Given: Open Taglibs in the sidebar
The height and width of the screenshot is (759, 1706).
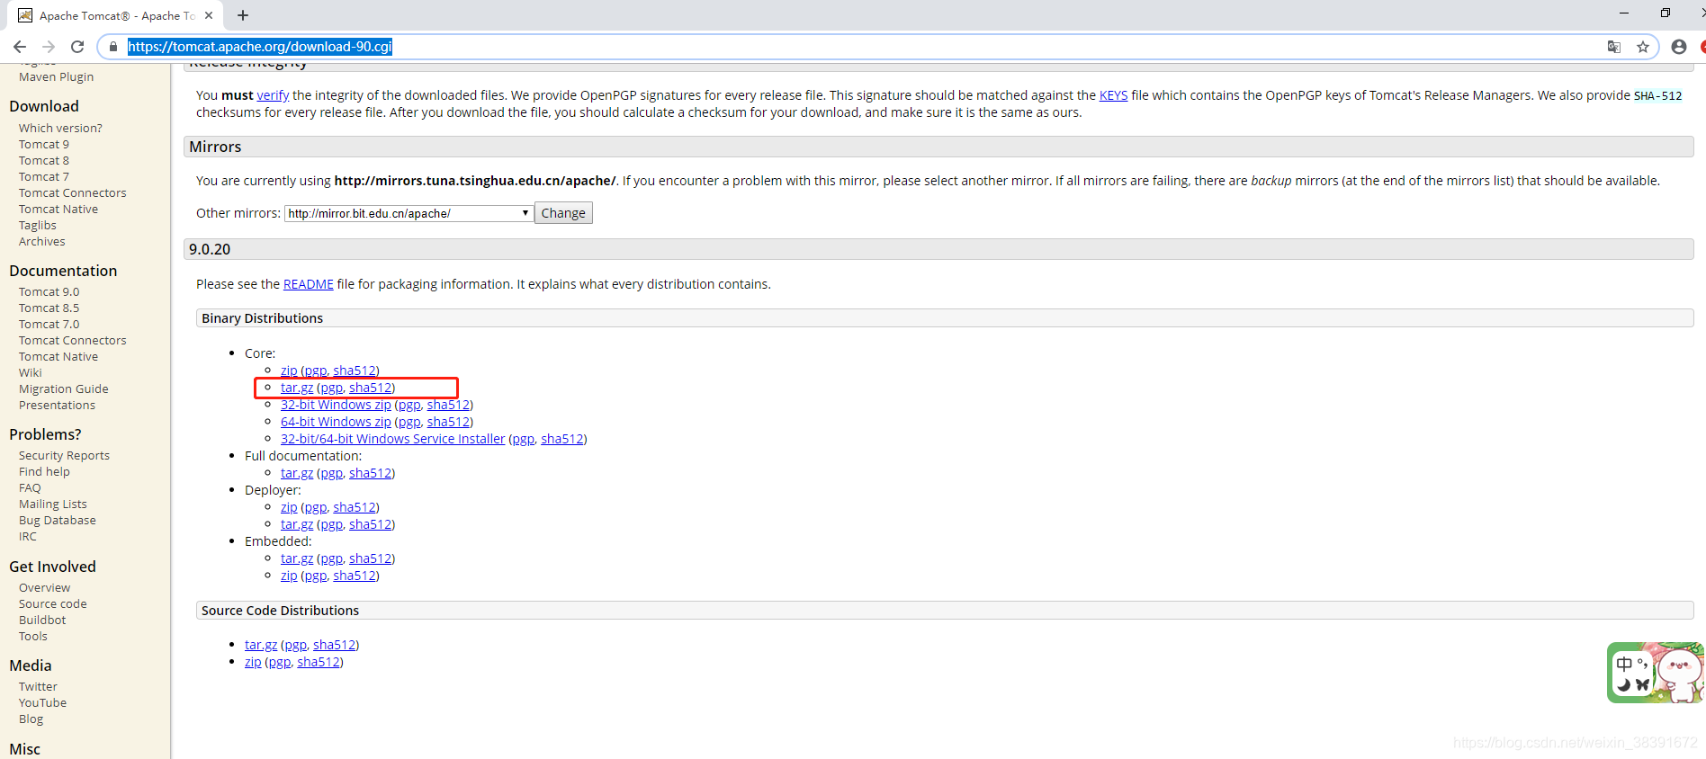Looking at the screenshot, I should 37,226.
